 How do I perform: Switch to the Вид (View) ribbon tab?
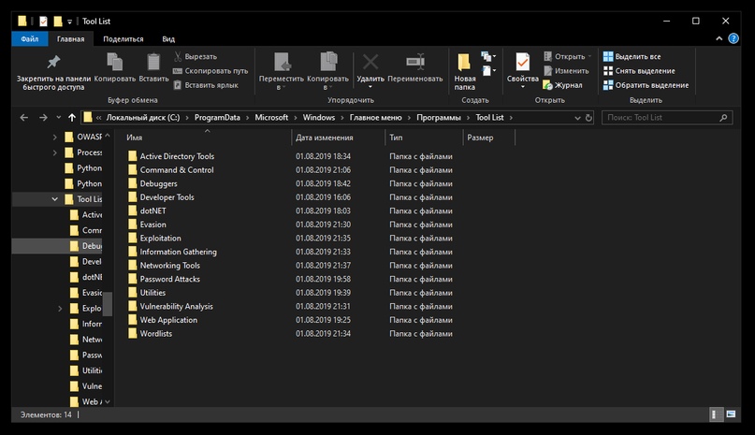(168, 39)
